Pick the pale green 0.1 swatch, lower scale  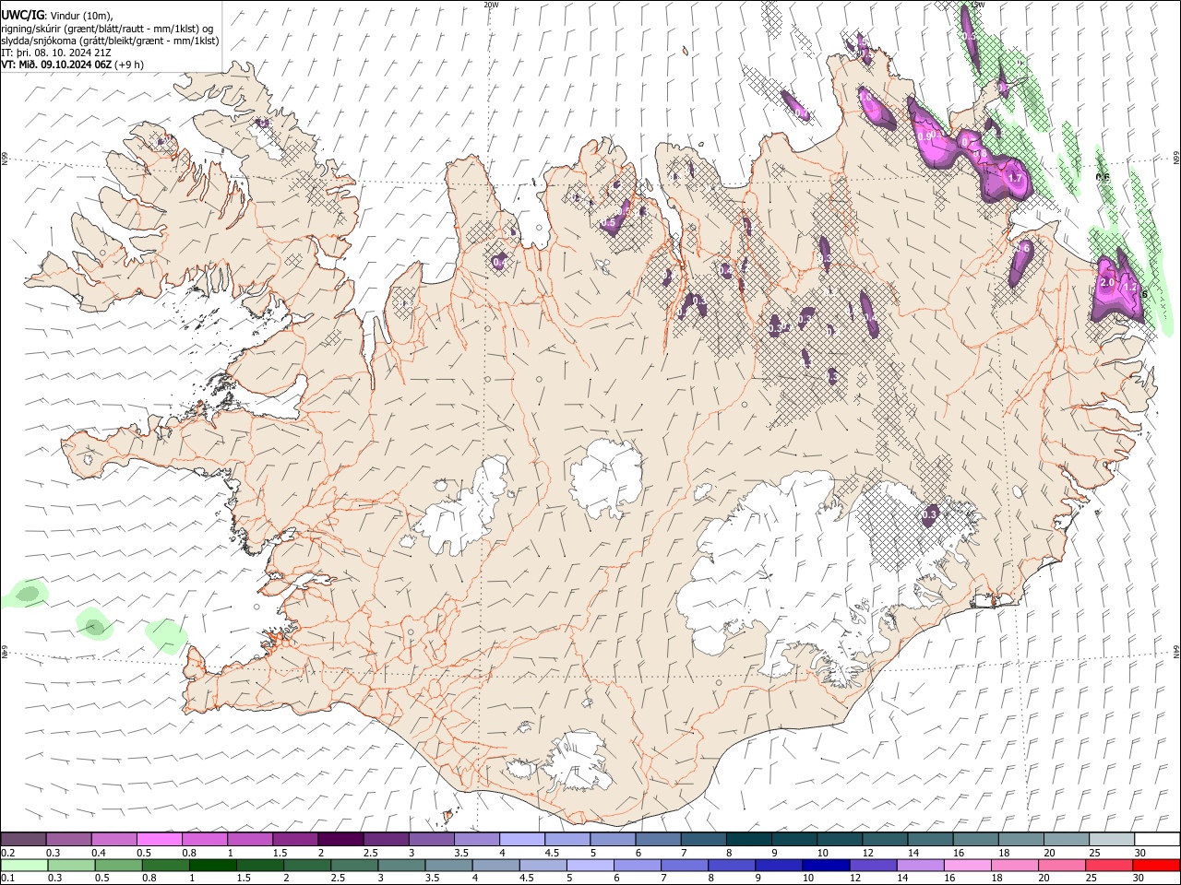[24, 866]
